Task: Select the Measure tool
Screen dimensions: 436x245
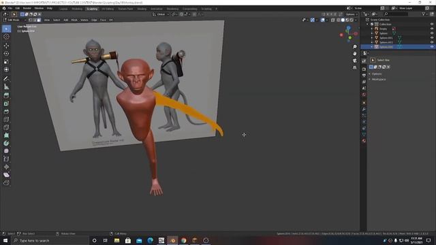Action: (x=6, y=86)
